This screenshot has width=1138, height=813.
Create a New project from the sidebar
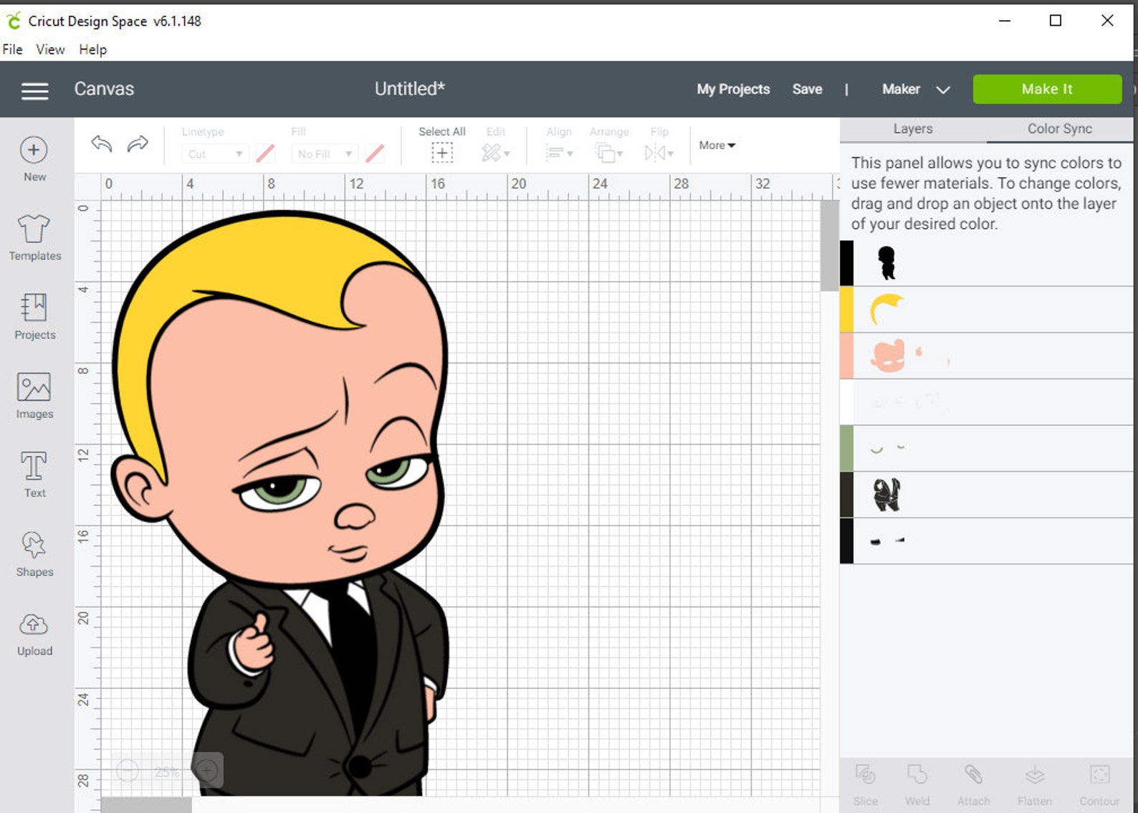tap(34, 158)
